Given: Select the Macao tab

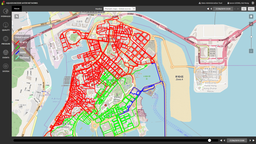Looking at the screenshot, I should tap(17, 9).
